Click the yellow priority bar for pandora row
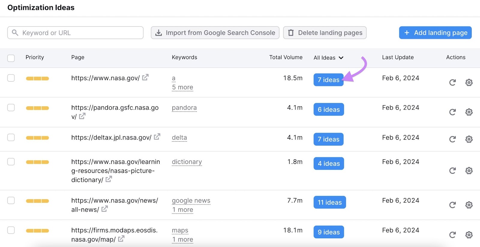This screenshot has width=480, height=247. pos(37,108)
